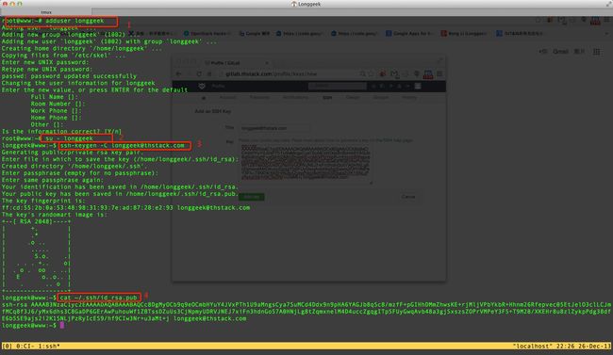Open the 'Google Apps for' bookmark in rear browser

coord(409,34)
